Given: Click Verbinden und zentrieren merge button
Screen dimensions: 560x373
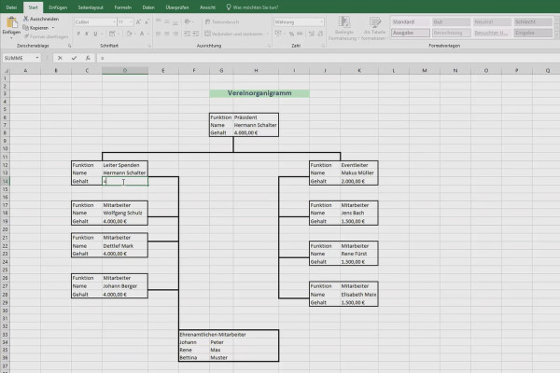Looking at the screenshot, I should point(234,34).
